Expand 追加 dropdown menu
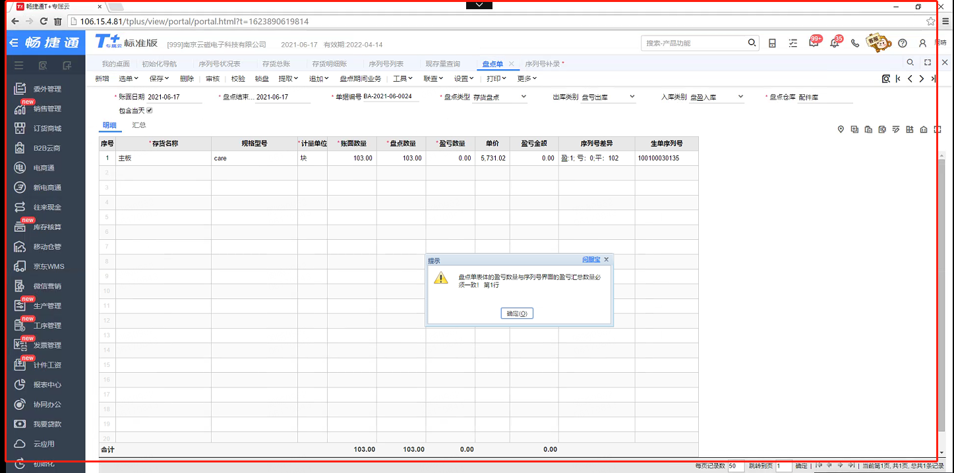Viewport: 954px width, 473px height. 318,78
